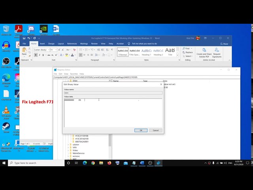This screenshot has width=253, height=190.
Task: Switch to the Layout tab in Word
Action: [x=61, y=44]
